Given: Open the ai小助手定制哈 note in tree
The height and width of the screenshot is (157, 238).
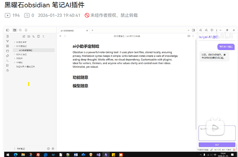Looking at the screenshot, I should [34, 50].
